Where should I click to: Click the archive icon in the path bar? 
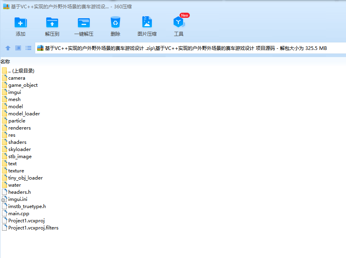click(40, 48)
